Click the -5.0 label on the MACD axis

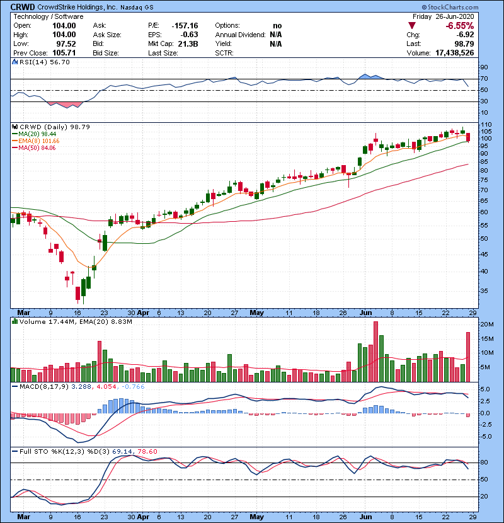coord(485,436)
